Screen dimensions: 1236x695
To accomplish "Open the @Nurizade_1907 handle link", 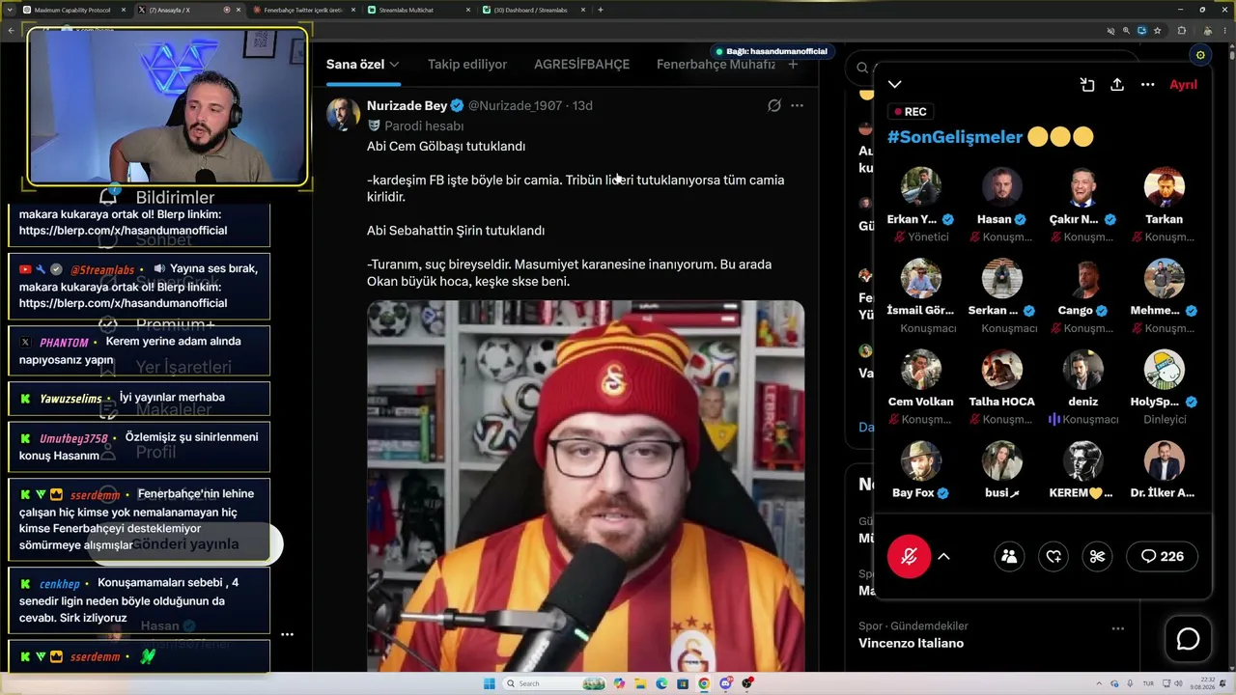I will [x=515, y=105].
